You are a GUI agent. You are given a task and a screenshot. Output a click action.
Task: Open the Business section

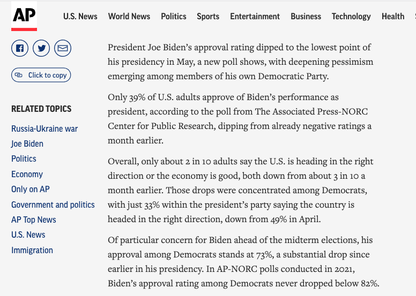point(306,16)
